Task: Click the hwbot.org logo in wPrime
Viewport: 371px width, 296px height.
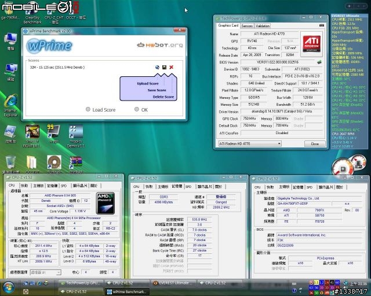Action: (160, 45)
